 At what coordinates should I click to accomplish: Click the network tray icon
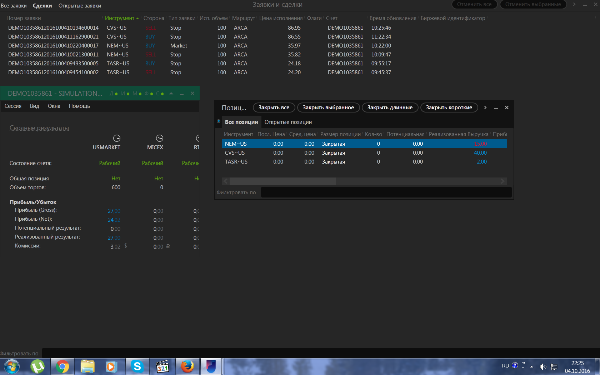click(x=554, y=366)
